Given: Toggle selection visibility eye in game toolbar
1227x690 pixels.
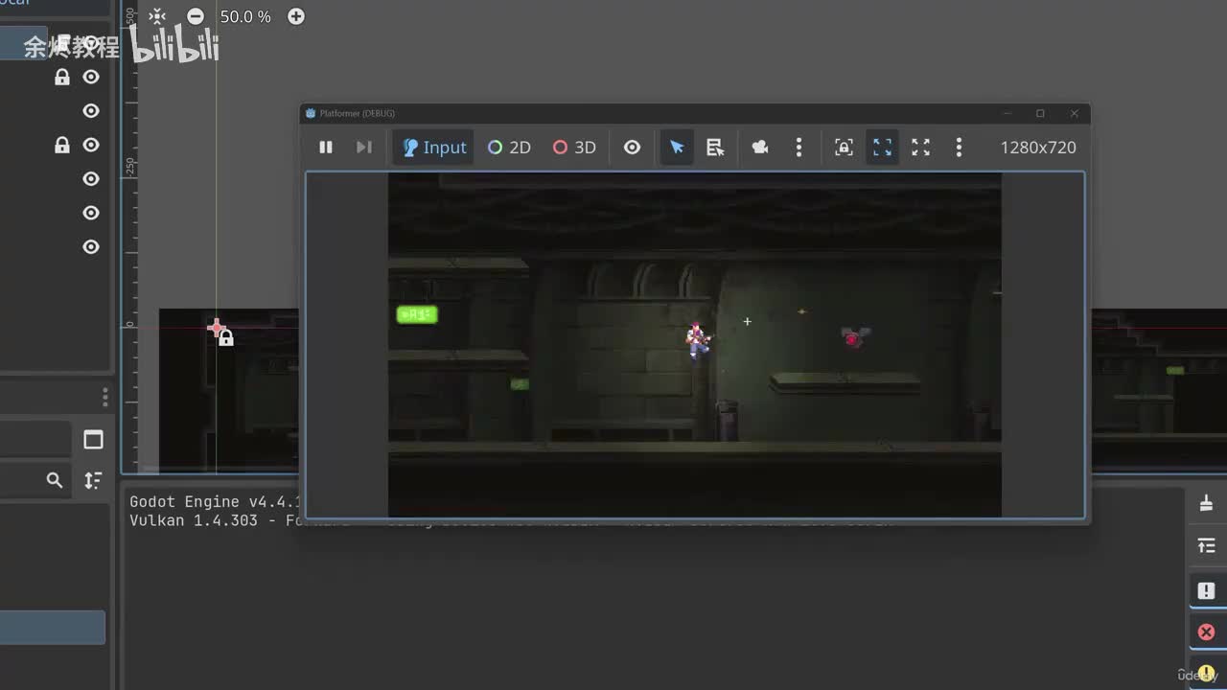Looking at the screenshot, I should pyautogui.click(x=632, y=148).
